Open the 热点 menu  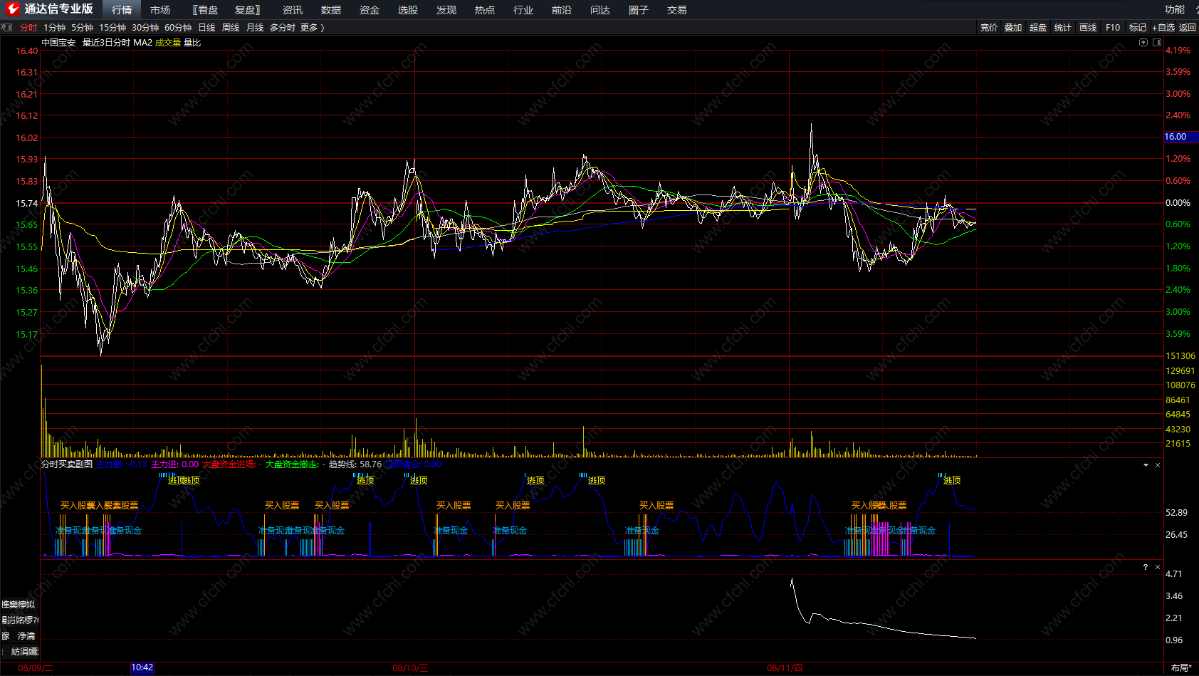pyautogui.click(x=485, y=10)
